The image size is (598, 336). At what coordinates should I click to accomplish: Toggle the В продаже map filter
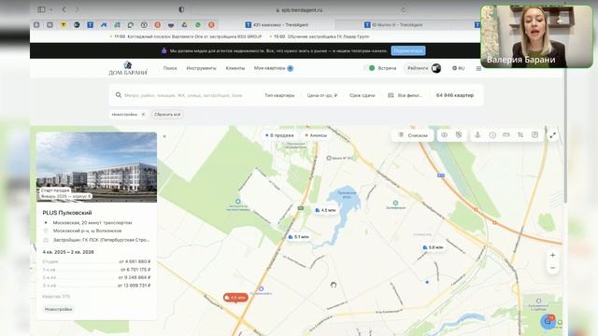click(279, 135)
